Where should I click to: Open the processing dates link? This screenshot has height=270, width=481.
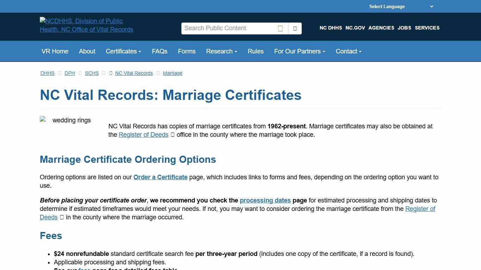pyautogui.click(x=265, y=200)
